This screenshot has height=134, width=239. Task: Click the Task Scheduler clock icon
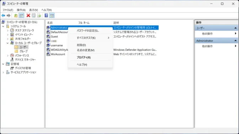pos(12,30)
